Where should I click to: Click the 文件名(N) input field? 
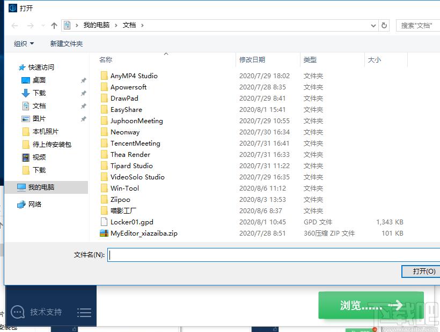(274, 255)
